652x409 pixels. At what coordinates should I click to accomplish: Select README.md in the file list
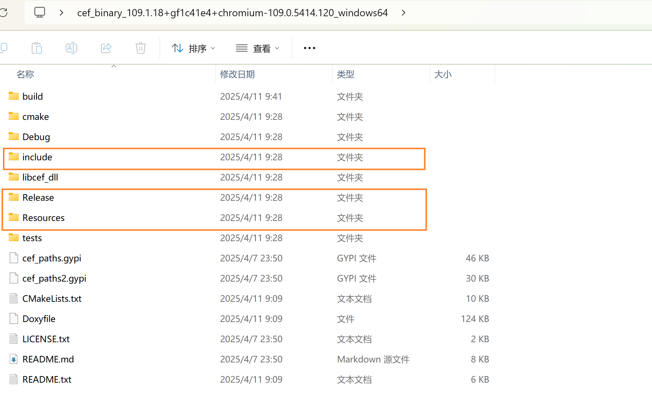48,359
